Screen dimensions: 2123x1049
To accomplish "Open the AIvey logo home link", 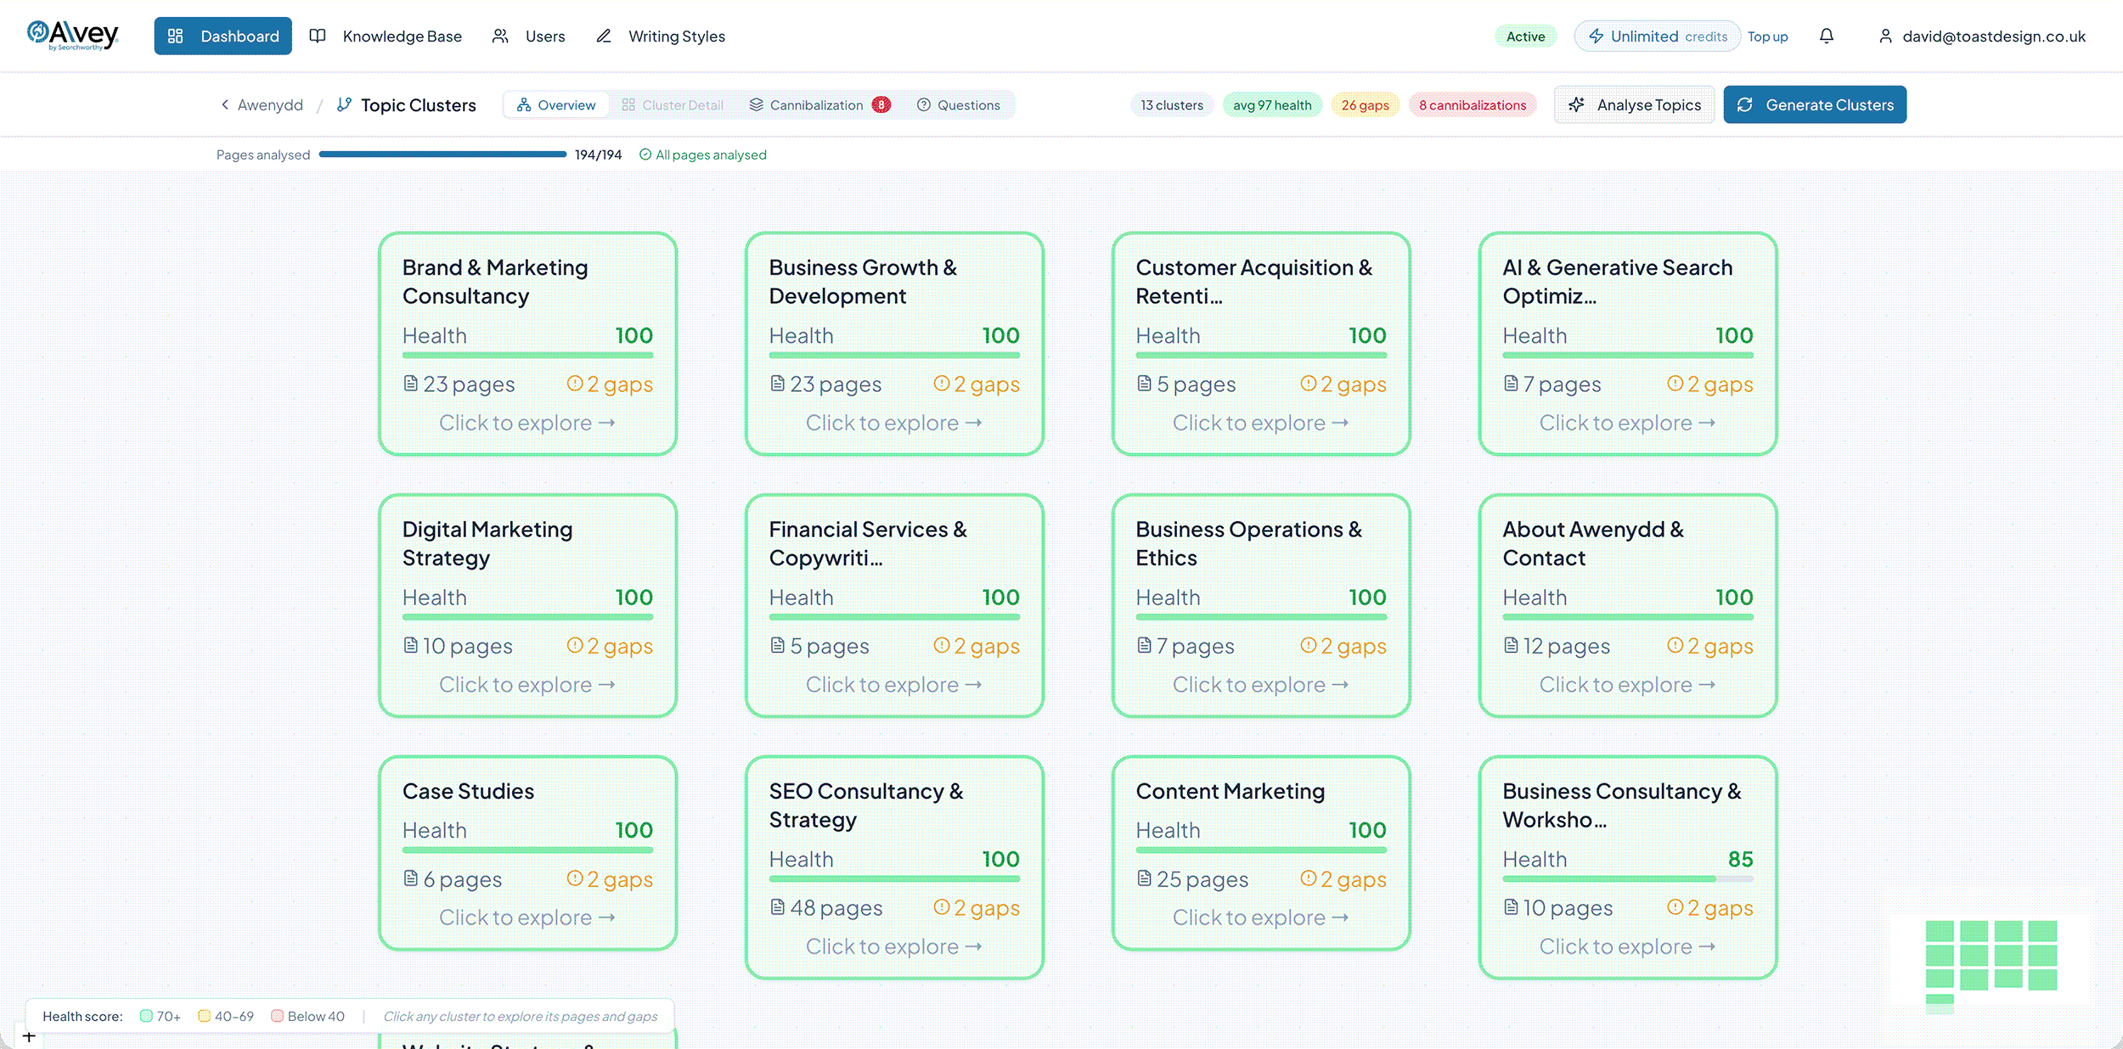I will (73, 36).
